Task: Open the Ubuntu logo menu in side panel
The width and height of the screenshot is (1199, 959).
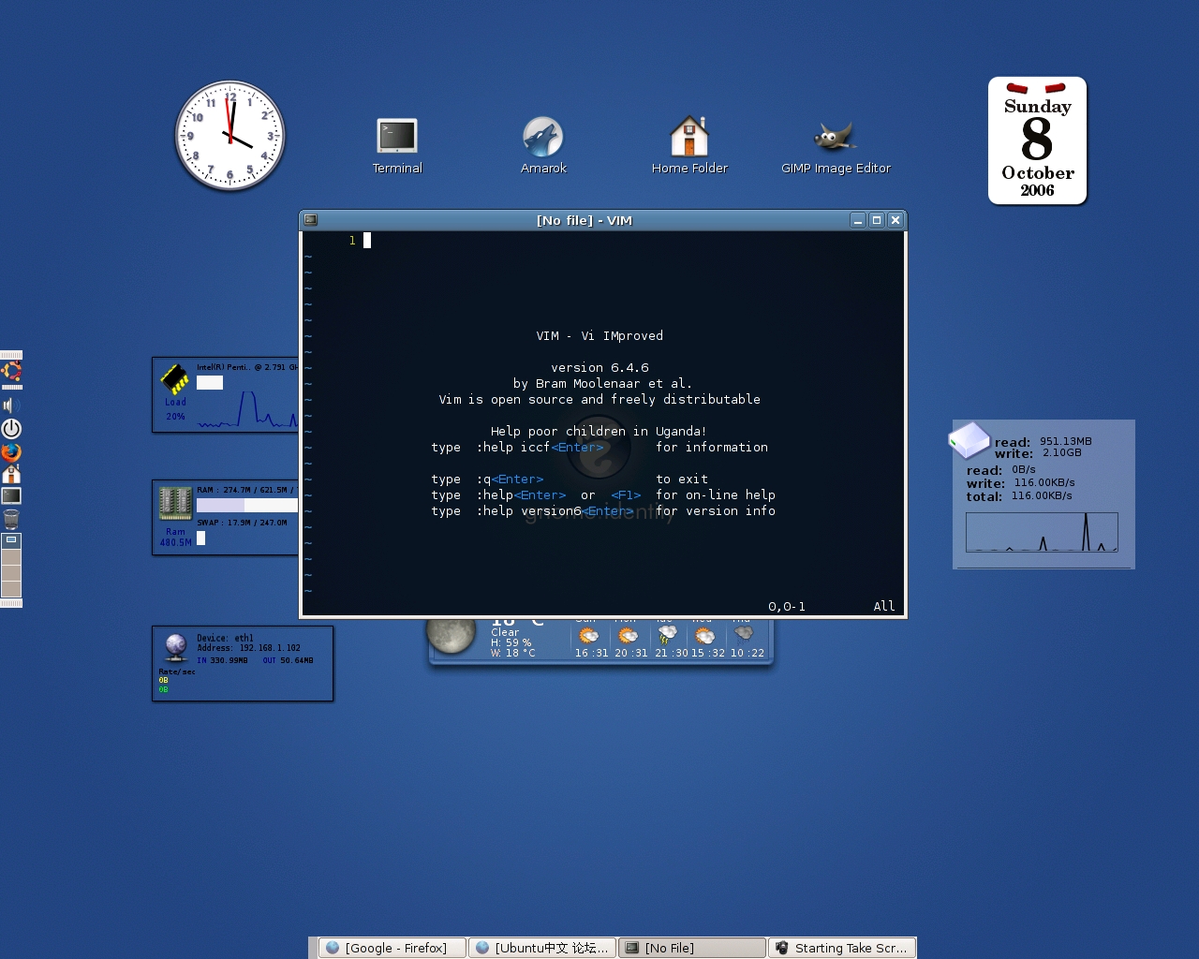Action: tap(11, 373)
